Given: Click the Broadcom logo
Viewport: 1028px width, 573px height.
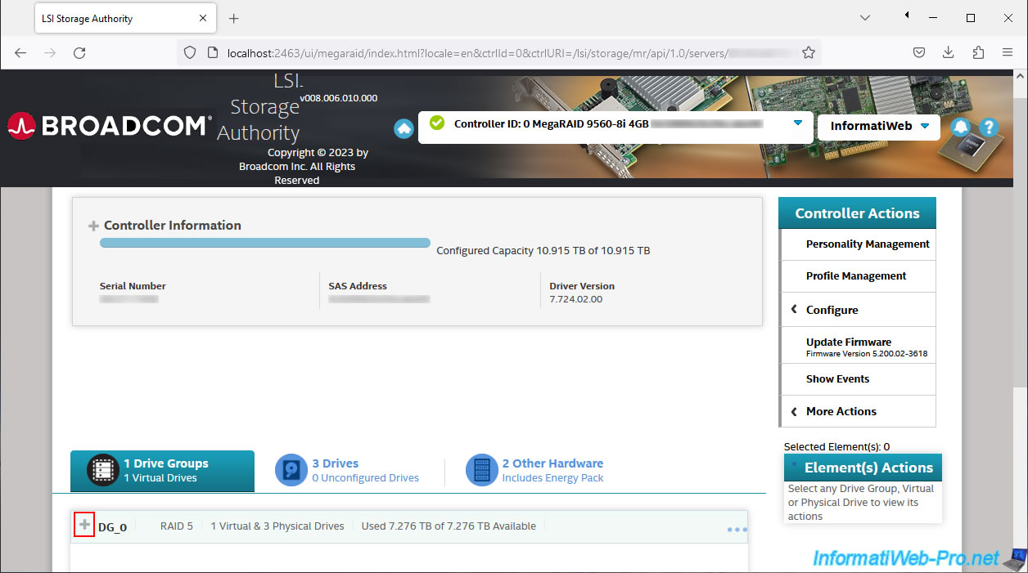Looking at the screenshot, I should (x=109, y=126).
